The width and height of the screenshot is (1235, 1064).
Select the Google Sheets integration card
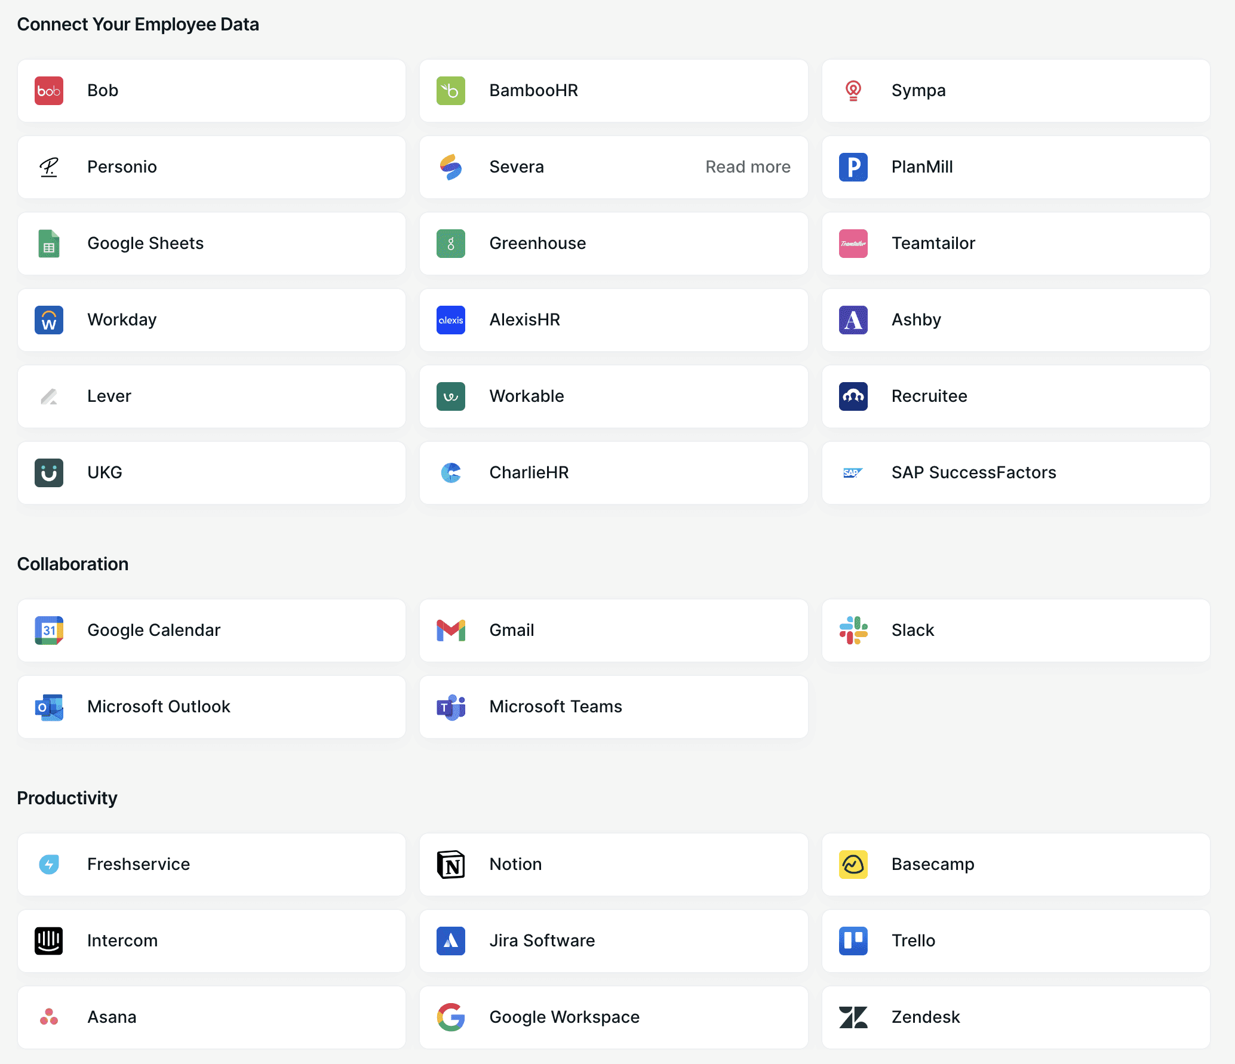click(x=211, y=244)
